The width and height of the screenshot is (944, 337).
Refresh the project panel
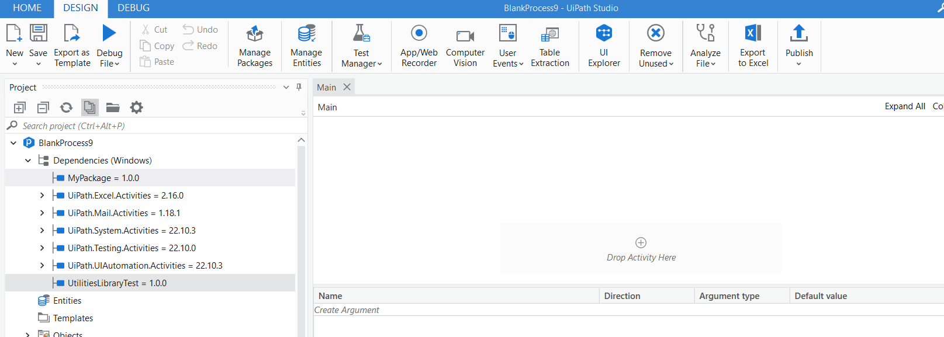(x=67, y=107)
